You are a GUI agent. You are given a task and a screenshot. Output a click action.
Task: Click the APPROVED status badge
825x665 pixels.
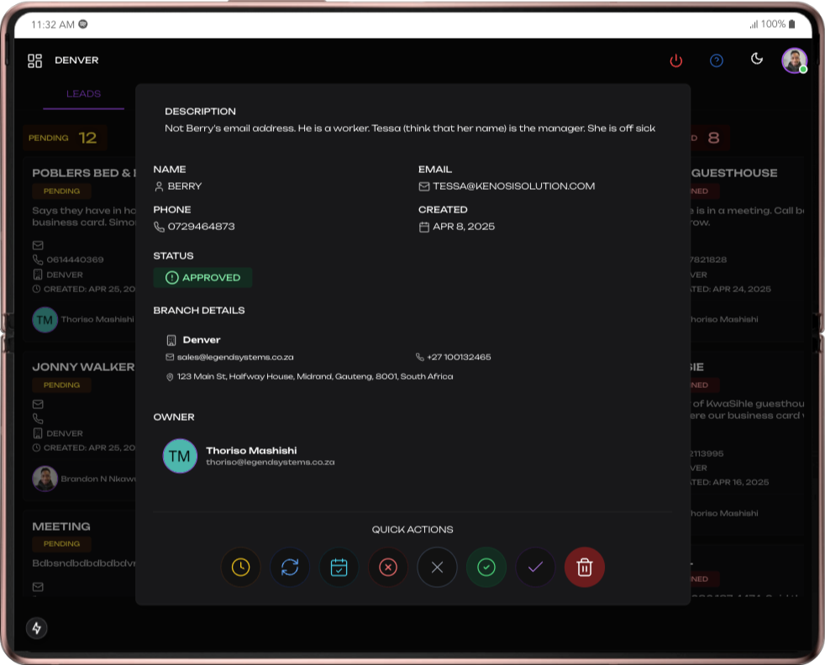[x=202, y=278]
